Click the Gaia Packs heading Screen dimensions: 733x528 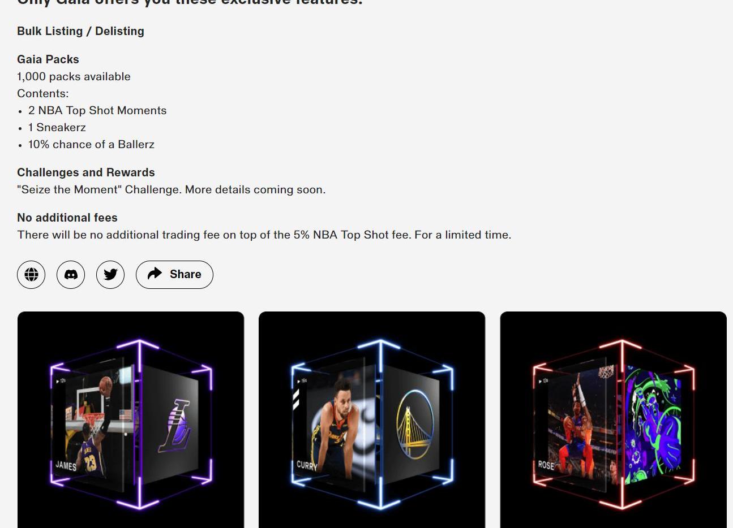click(x=48, y=59)
